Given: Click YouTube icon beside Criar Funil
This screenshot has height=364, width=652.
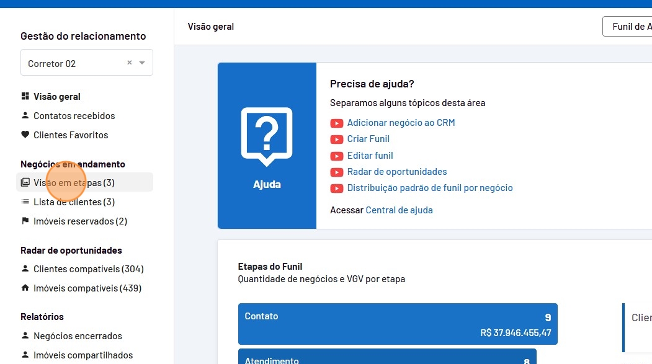Looking at the screenshot, I should click(336, 140).
